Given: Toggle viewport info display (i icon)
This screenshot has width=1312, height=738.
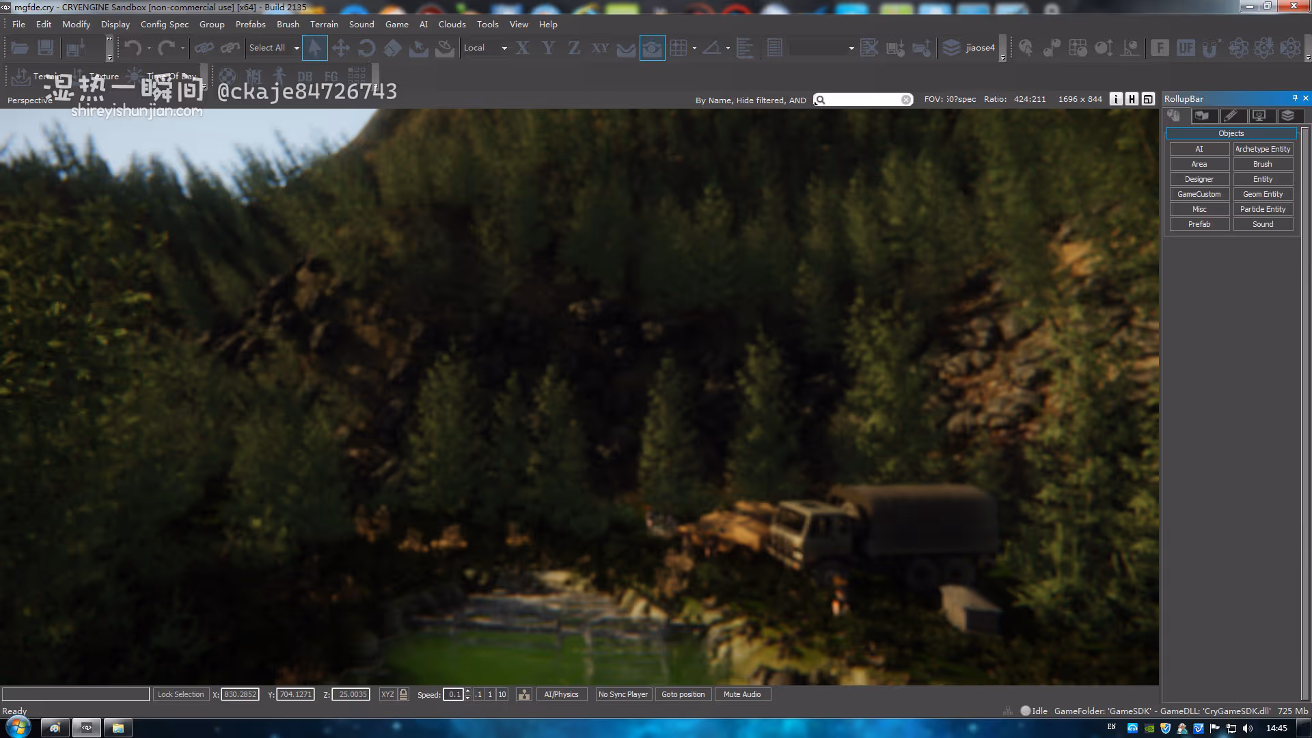Looking at the screenshot, I should [x=1116, y=99].
